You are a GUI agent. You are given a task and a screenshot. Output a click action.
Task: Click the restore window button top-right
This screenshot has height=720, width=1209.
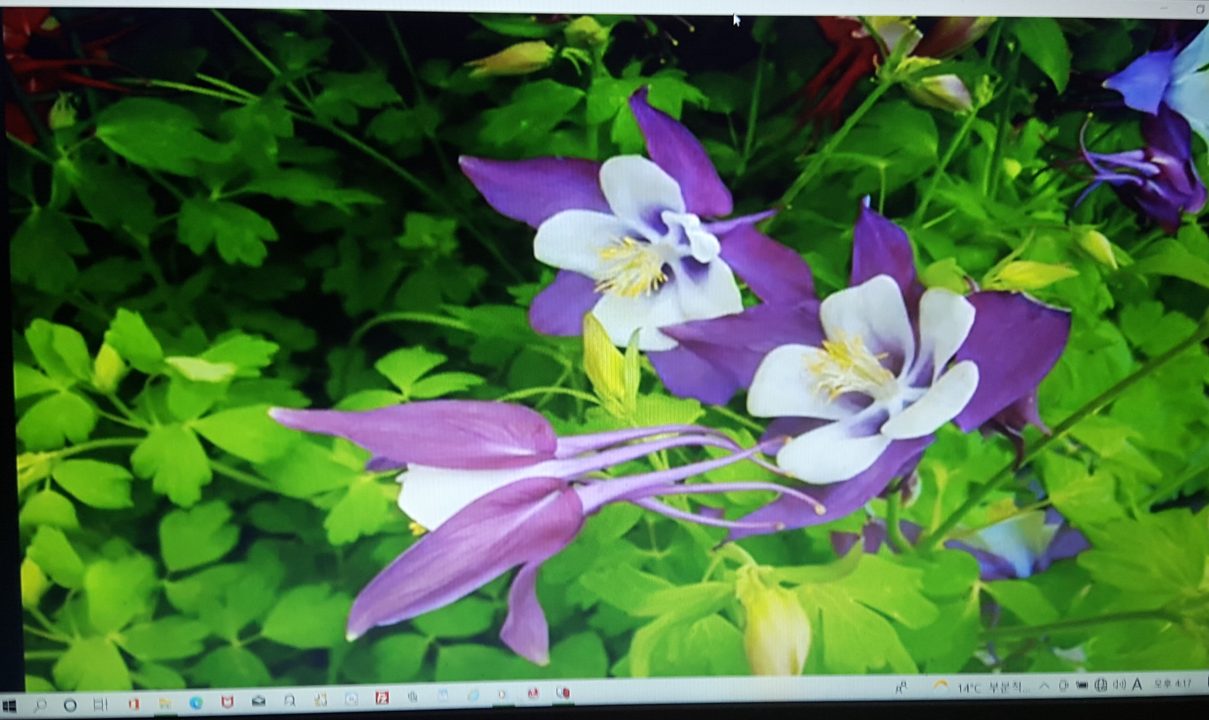(1200, 9)
